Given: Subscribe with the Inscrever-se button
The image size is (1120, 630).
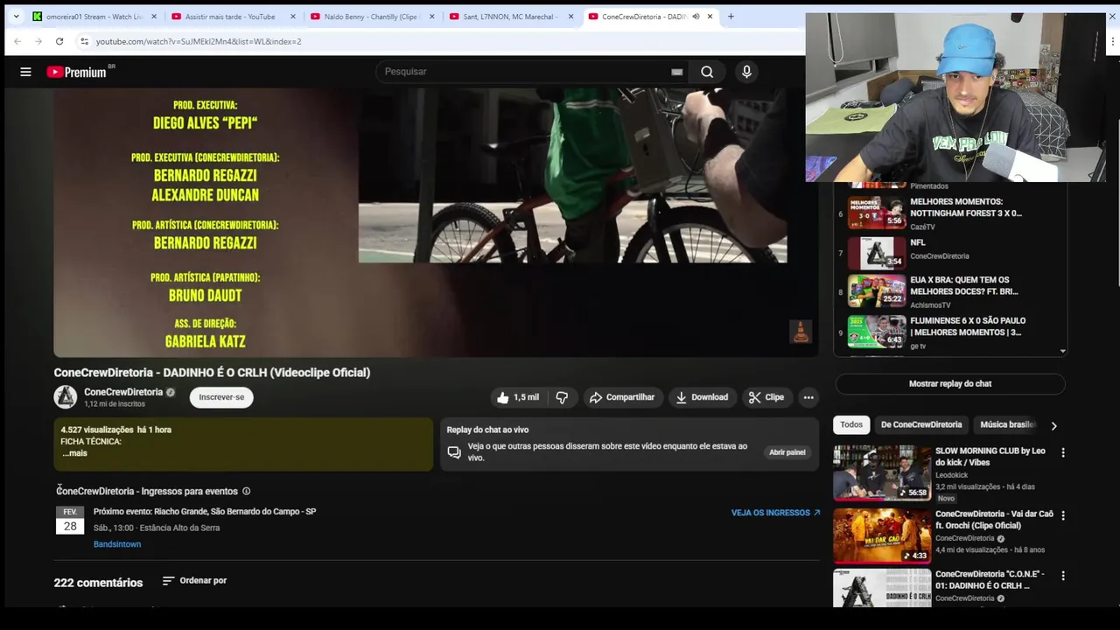Looking at the screenshot, I should pyautogui.click(x=221, y=397).
